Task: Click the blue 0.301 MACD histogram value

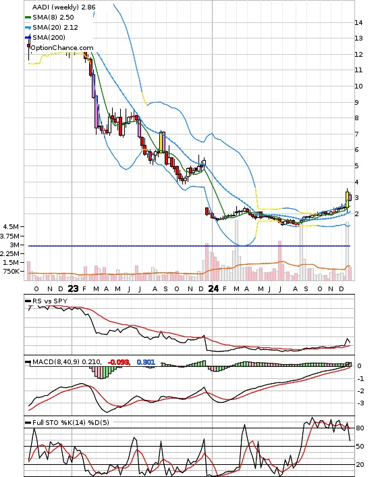Action: coord(146,362)
